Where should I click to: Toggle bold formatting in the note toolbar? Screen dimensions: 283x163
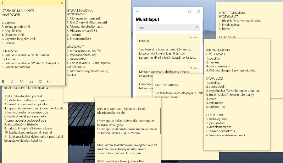pyautogui.click(x=3, y=81)
